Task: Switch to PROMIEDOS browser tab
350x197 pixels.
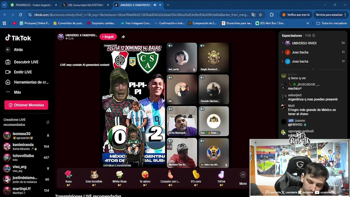Action: [33, 5]
